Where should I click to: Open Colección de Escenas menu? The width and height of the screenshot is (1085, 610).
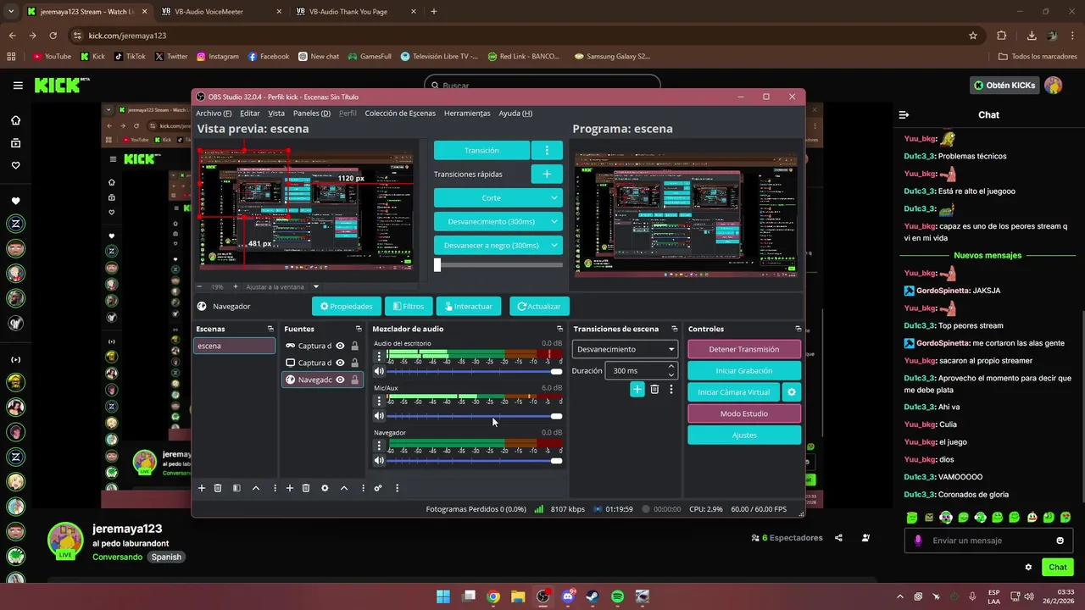coord(400,114)
